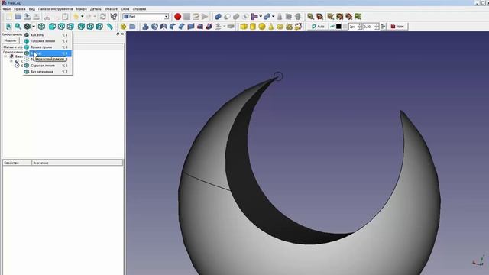Create a Box with the yellow cube icon
The image size is (489, 275).
coord(244,27)
